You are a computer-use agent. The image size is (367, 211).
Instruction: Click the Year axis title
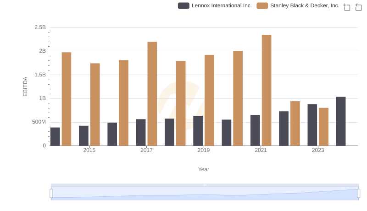click(x=204, y=169)
